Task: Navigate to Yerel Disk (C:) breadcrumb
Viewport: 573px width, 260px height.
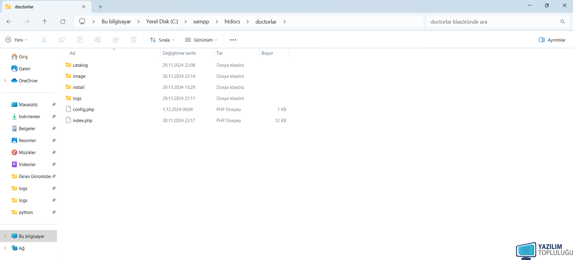Action: pyautogui.click(x=162, y=22)
